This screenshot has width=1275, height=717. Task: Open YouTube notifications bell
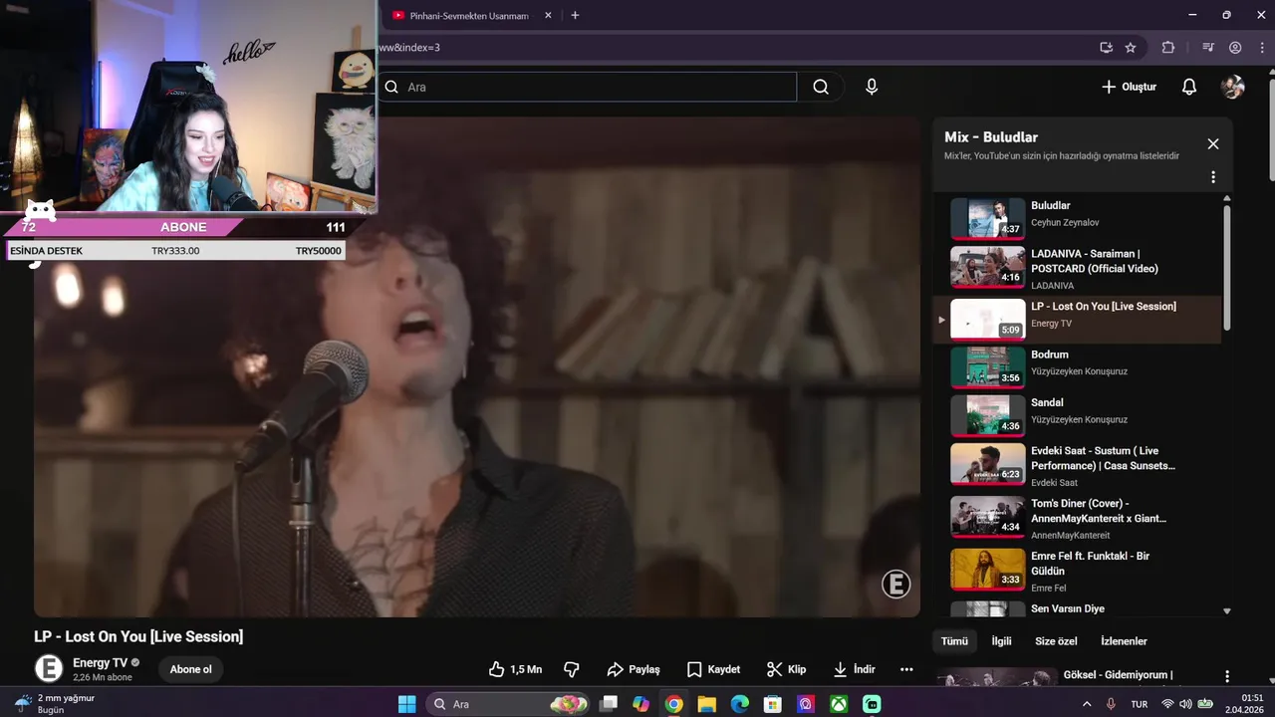coord(1188,87)
